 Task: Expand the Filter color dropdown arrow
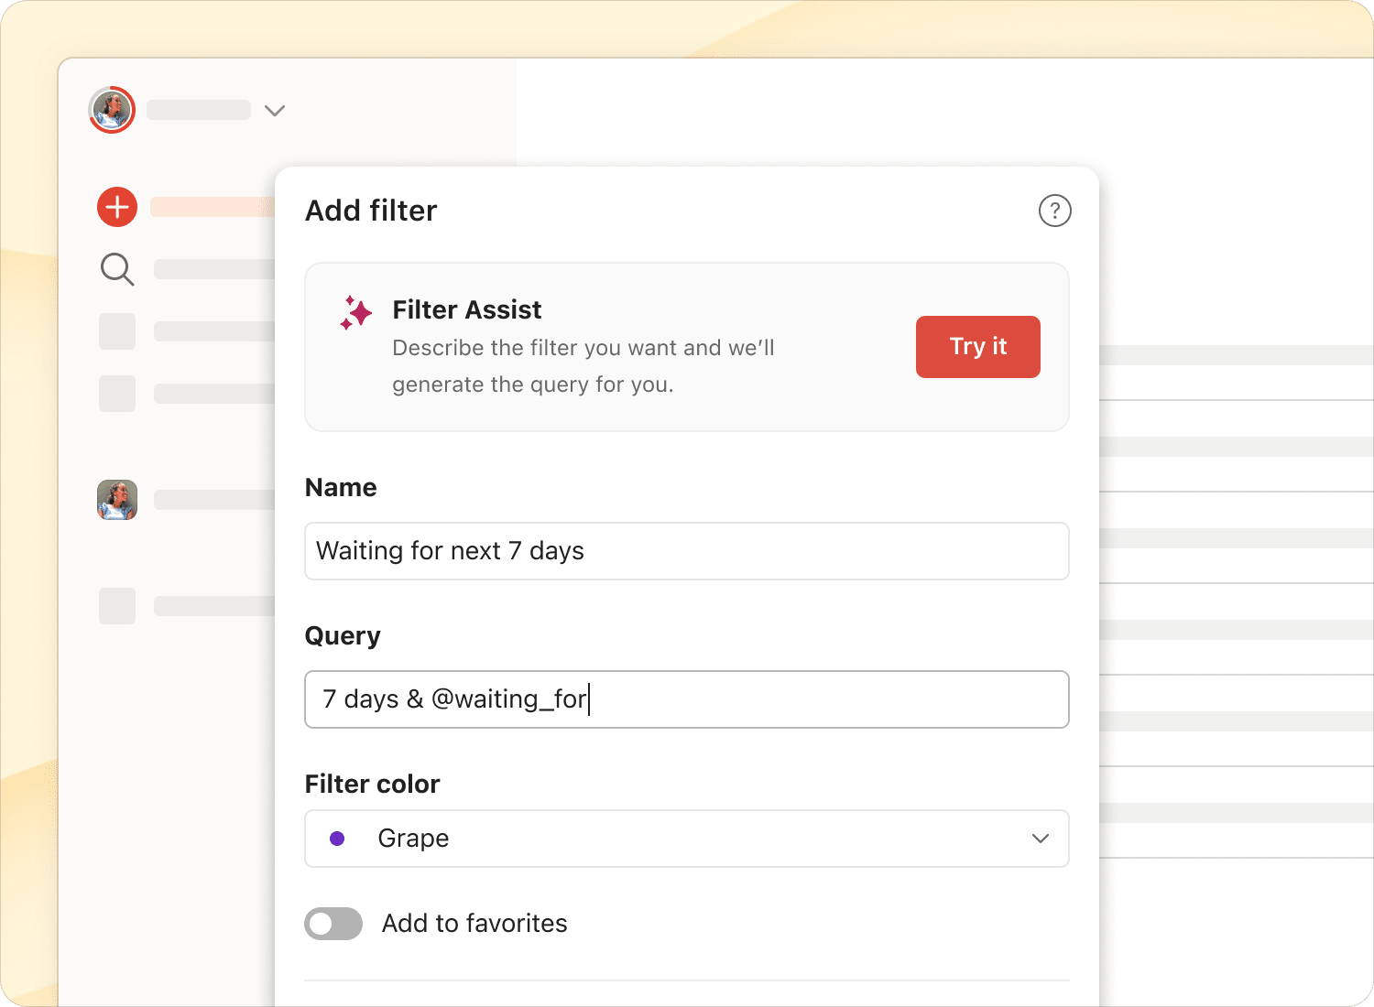pos(1040,839)
